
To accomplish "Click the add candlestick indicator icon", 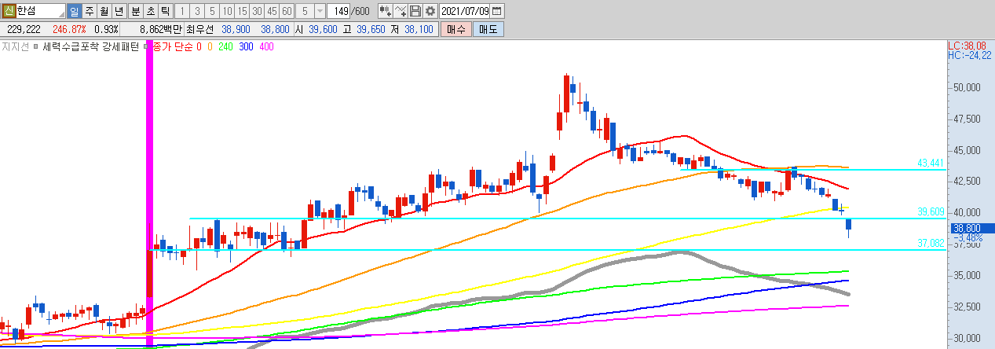I will point(386,12).
